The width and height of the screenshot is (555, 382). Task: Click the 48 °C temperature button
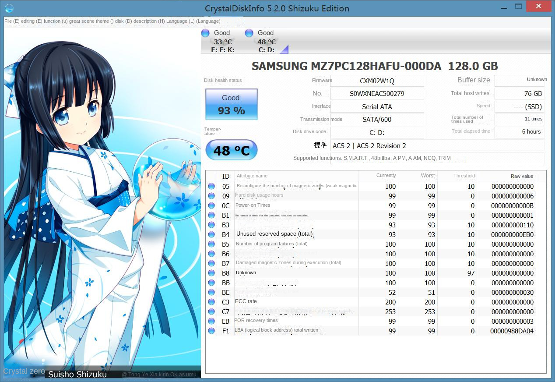(x=232, y=151)
